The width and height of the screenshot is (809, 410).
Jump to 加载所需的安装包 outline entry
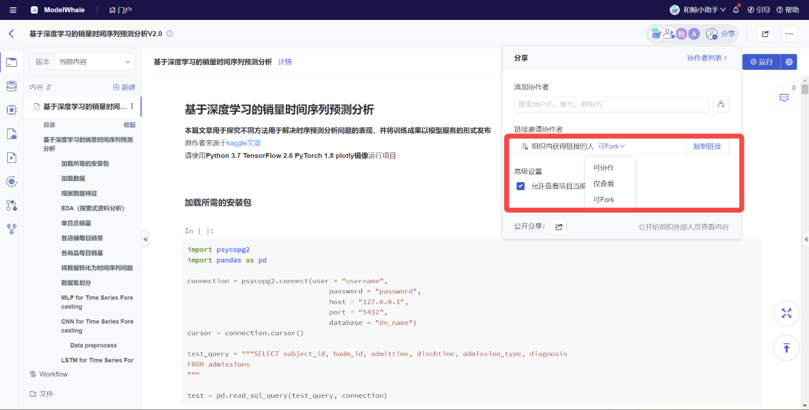click(85, 163)
